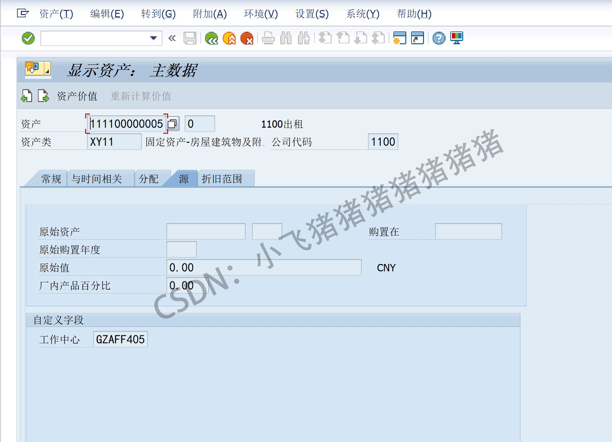Go to Last Page icon
Viewport: 612px width, 442px height.
(x=378, y=38)
